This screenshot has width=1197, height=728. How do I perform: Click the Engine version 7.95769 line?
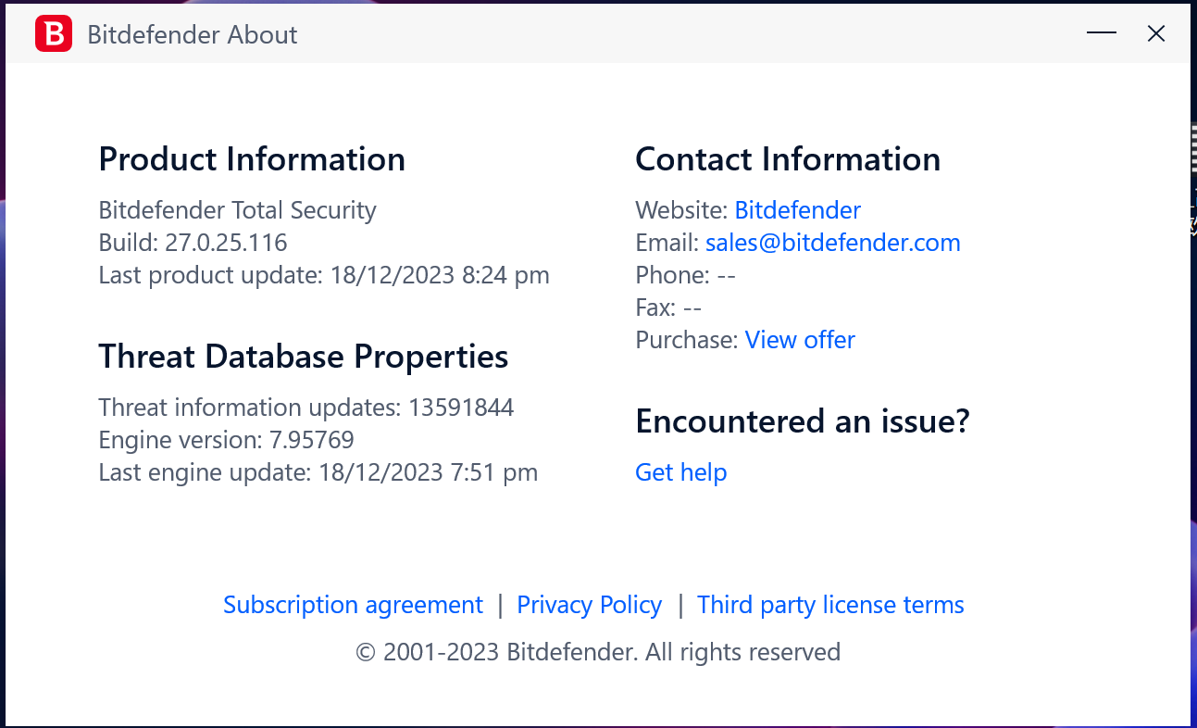[226, 440]
